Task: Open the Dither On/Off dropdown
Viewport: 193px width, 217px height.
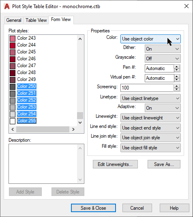Action: pyautogui.click(x=163, y=49)
